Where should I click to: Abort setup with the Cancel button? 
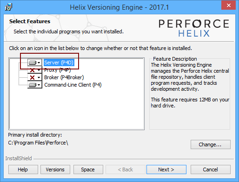[211, 169]
